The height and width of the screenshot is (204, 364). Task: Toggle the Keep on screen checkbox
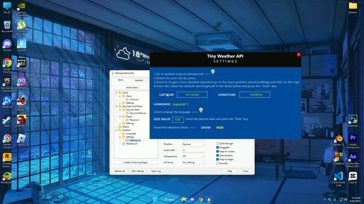click(217, 151)
